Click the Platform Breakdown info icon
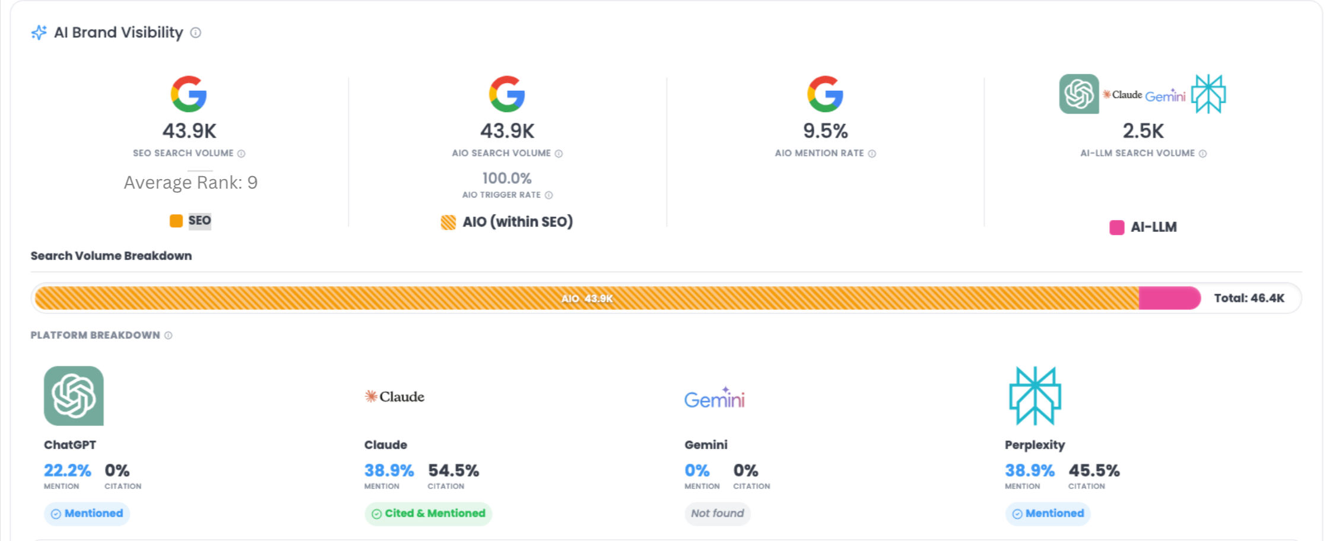1336x541 pixels. coord(169,336)
